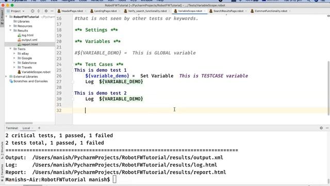Click the report.html file icon

pyautogui.click(x=20, y=44)
